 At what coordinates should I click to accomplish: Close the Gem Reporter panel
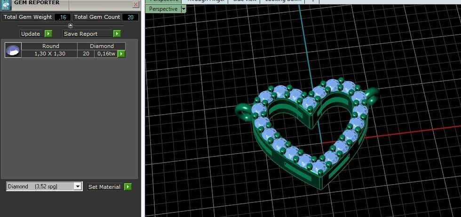pos(135,4)
